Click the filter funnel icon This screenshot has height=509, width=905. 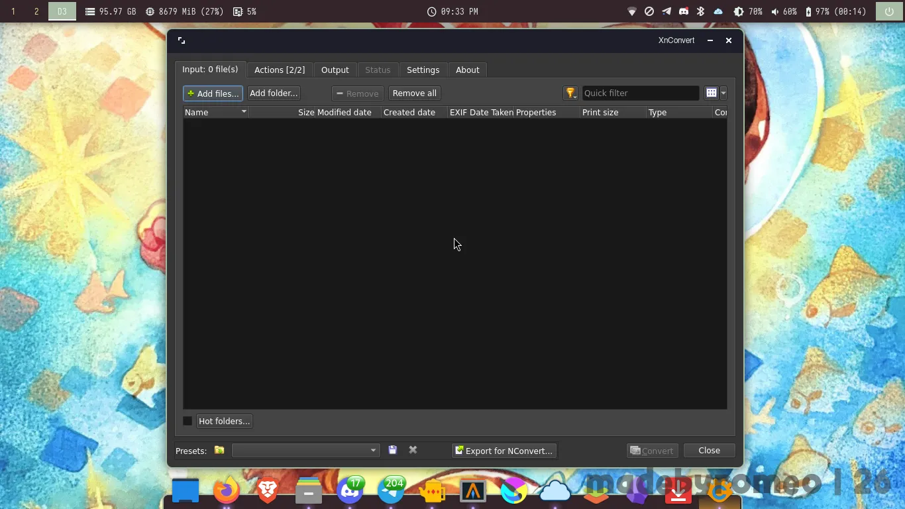[x=570, y=93]
